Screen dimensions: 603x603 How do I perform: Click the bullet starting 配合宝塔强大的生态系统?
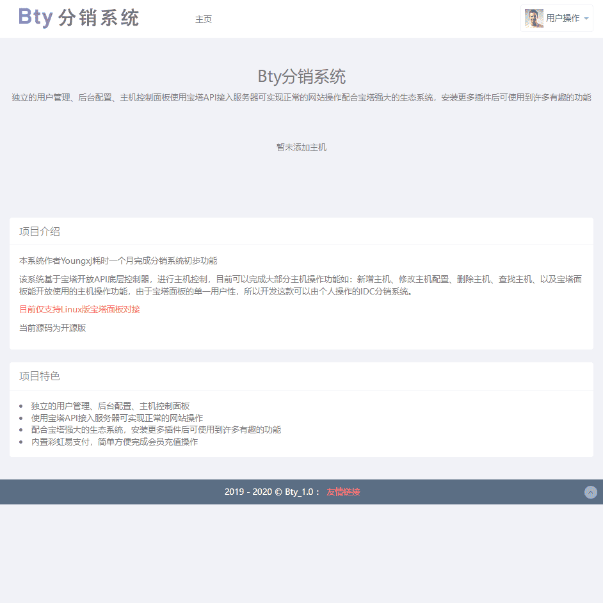tap(156, 430)
